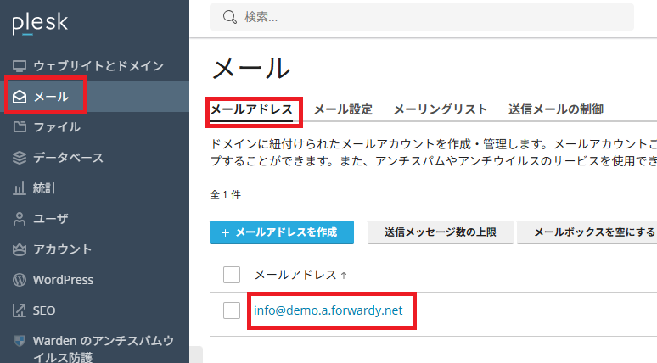Viewport: 657px width, 363px height.
Task: Click the Files folder icon
Action: coord(20,127)
